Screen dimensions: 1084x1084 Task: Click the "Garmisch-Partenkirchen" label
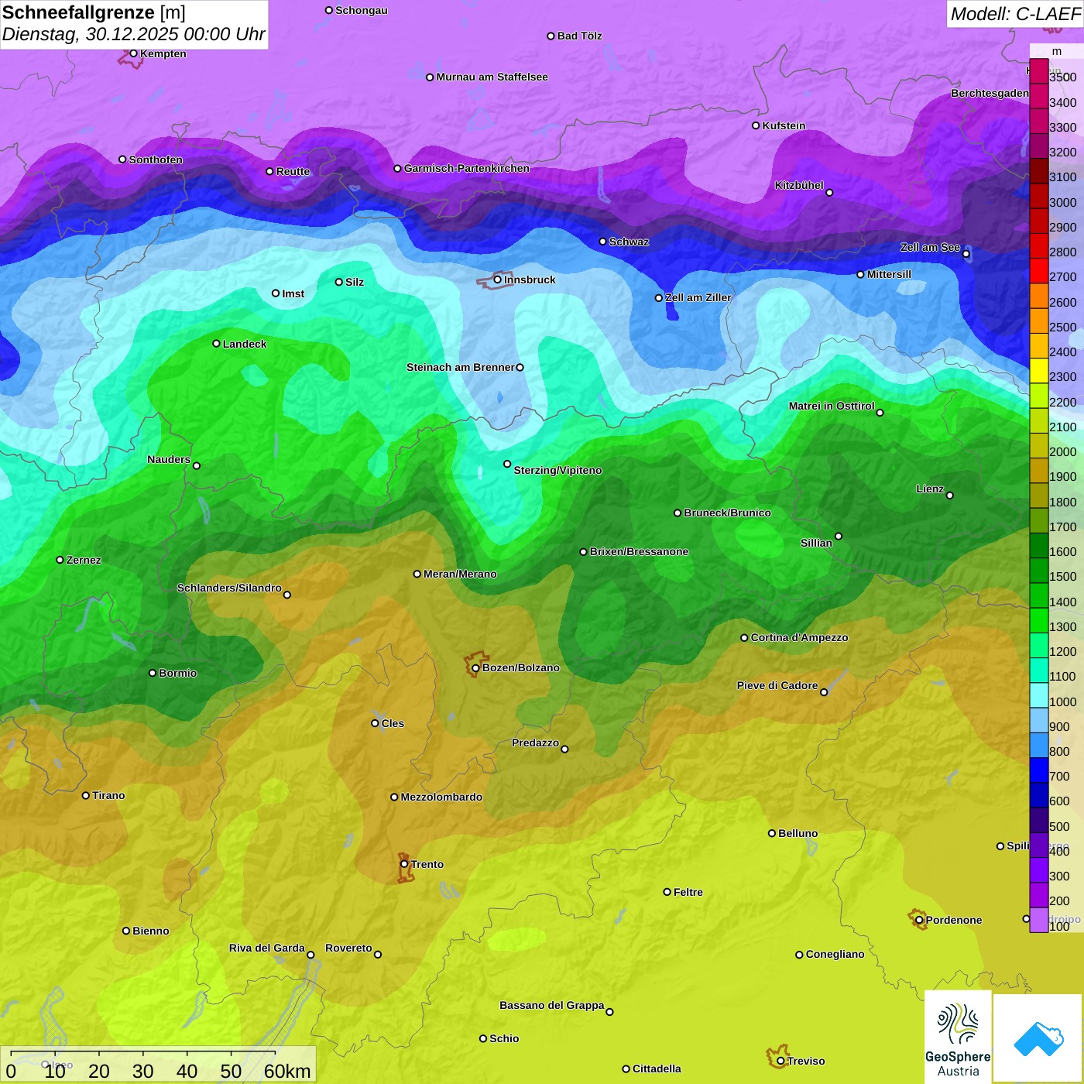(x=467, y=168)
